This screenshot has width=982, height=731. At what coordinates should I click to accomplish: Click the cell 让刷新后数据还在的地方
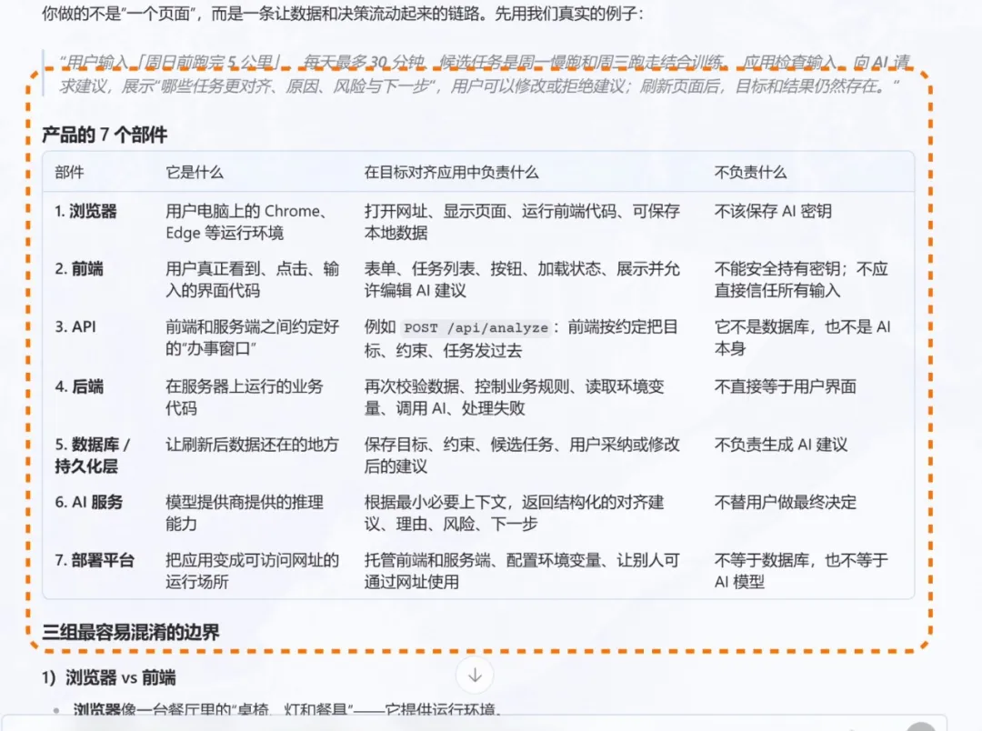click(252, 444)
